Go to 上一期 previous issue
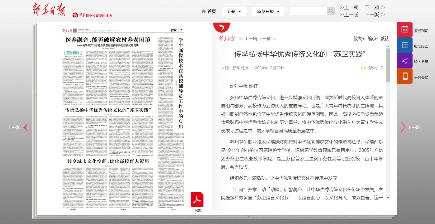 [x=349, y=7]
